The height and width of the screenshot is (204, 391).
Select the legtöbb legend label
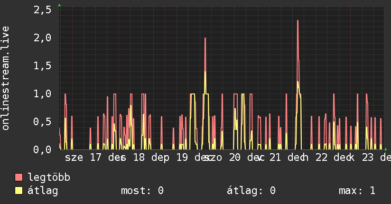point(49,177)
